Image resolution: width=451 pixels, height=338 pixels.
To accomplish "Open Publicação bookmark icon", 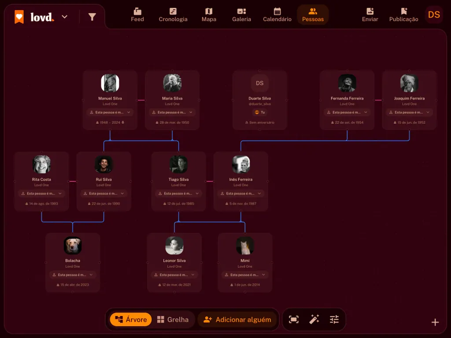I will (x=404, y=11).
